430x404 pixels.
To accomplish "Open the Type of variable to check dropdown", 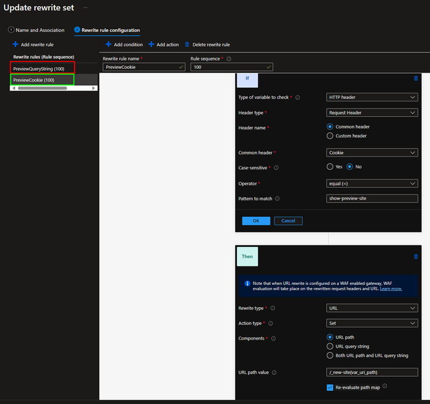I will [372, 97].
